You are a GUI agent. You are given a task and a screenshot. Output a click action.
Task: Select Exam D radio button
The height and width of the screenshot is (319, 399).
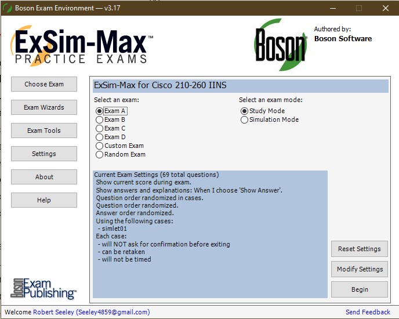100,137
